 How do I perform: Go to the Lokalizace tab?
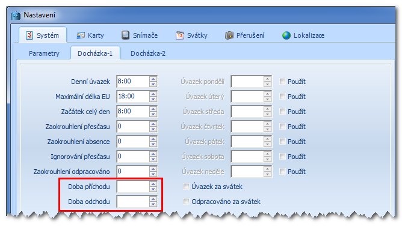coord(303,35)
